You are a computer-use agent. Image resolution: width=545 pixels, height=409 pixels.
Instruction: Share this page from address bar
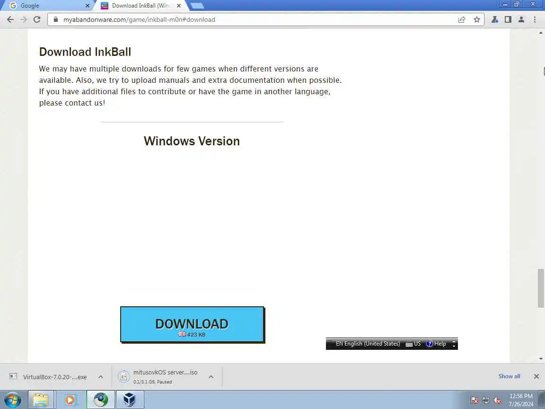click(x=462, y=19)
